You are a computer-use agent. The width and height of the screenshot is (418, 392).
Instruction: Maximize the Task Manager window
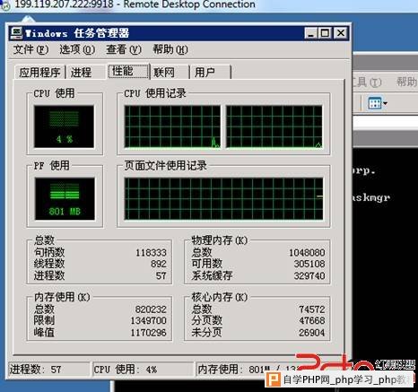(x=325, y=33)
